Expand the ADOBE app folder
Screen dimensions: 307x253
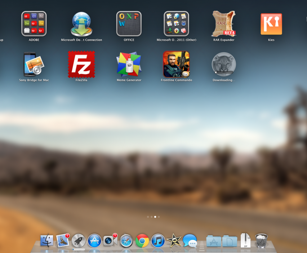(34, 24)
